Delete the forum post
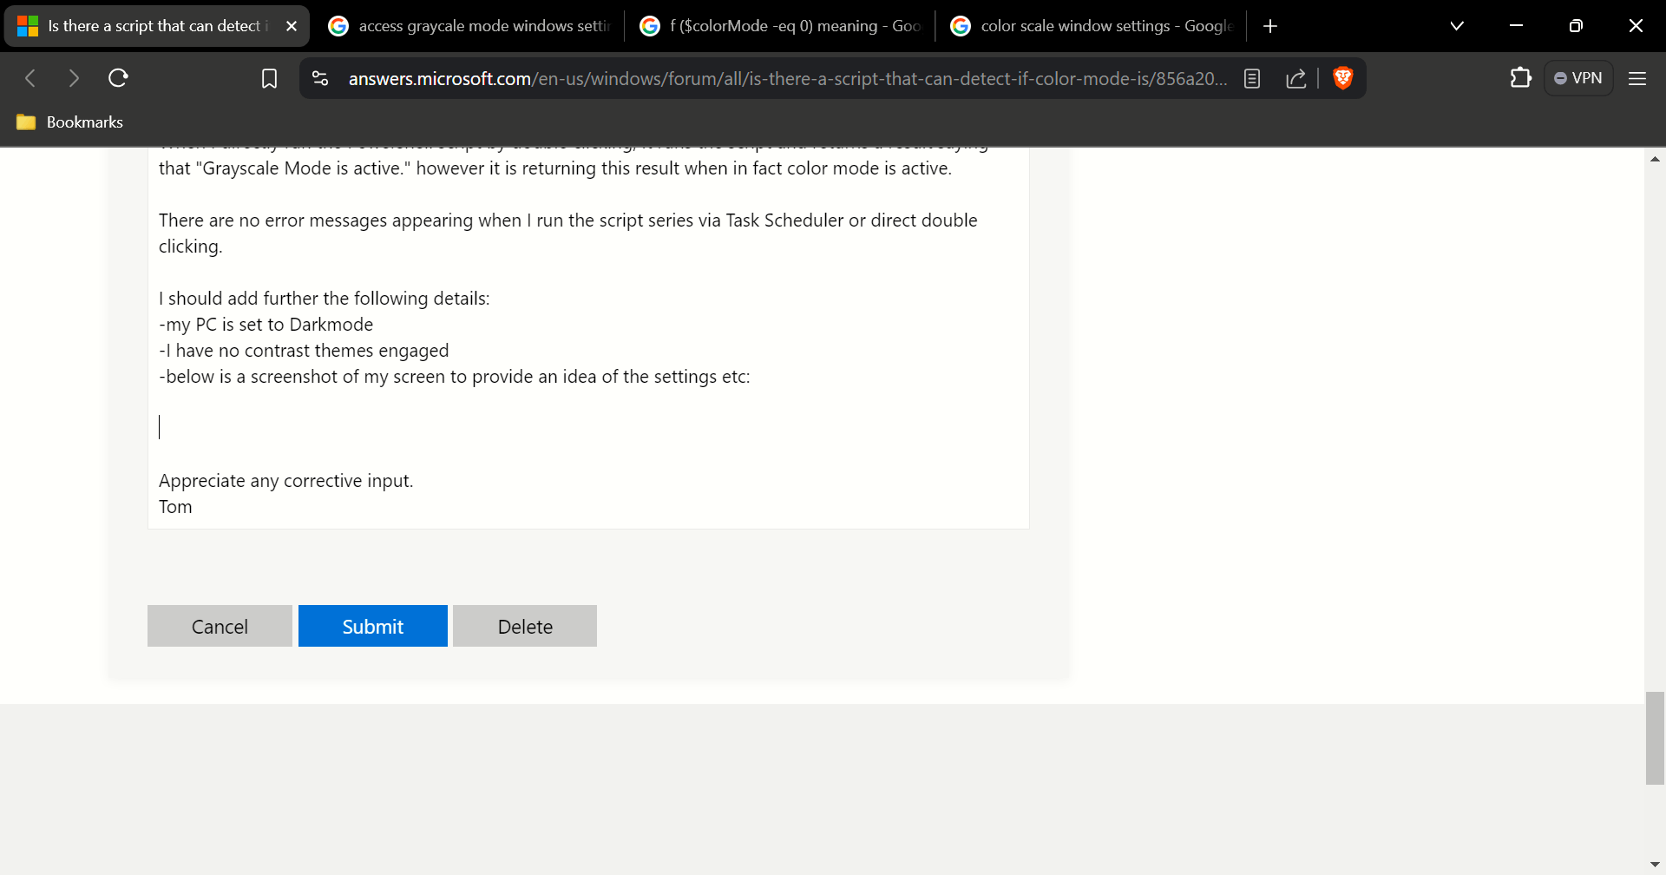 pos(525,626)
